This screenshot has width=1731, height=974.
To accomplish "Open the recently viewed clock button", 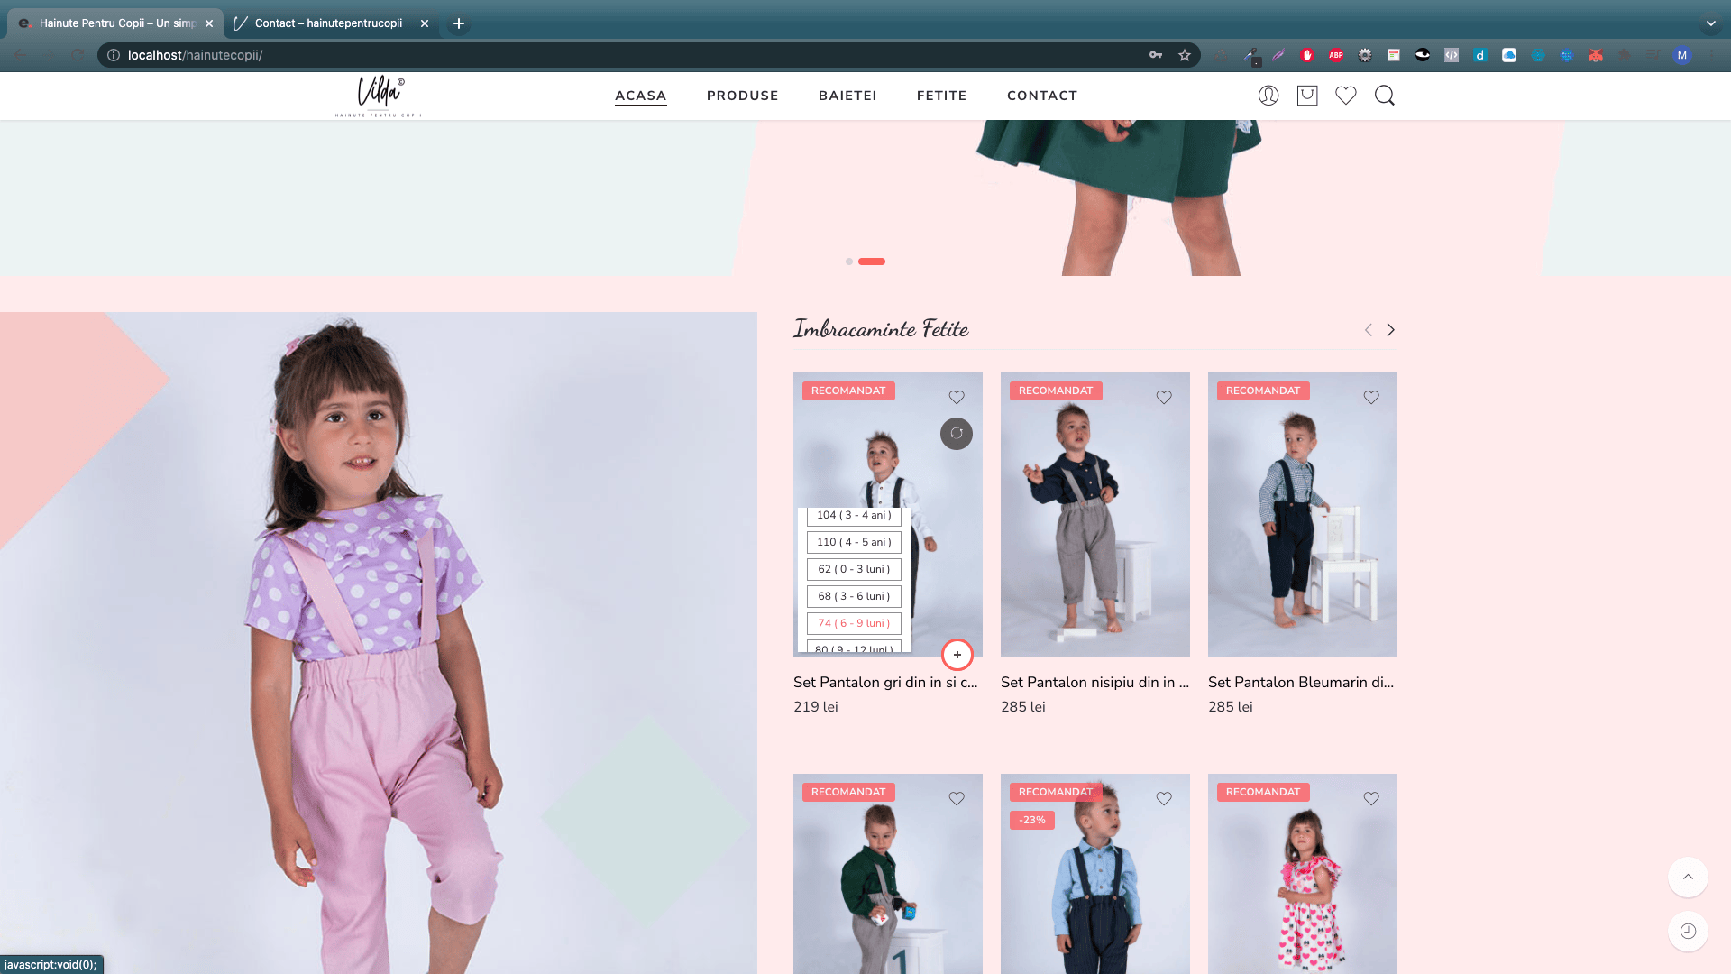I will 1688,931.
